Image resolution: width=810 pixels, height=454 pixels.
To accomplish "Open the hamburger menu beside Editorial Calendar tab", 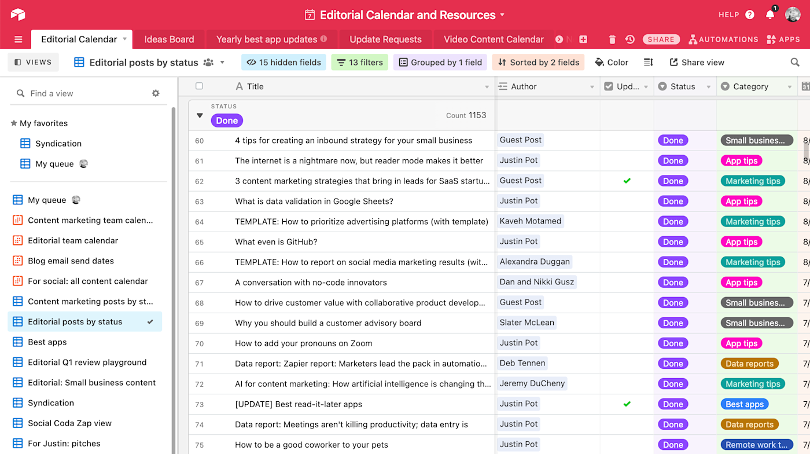I will point(18,39).
